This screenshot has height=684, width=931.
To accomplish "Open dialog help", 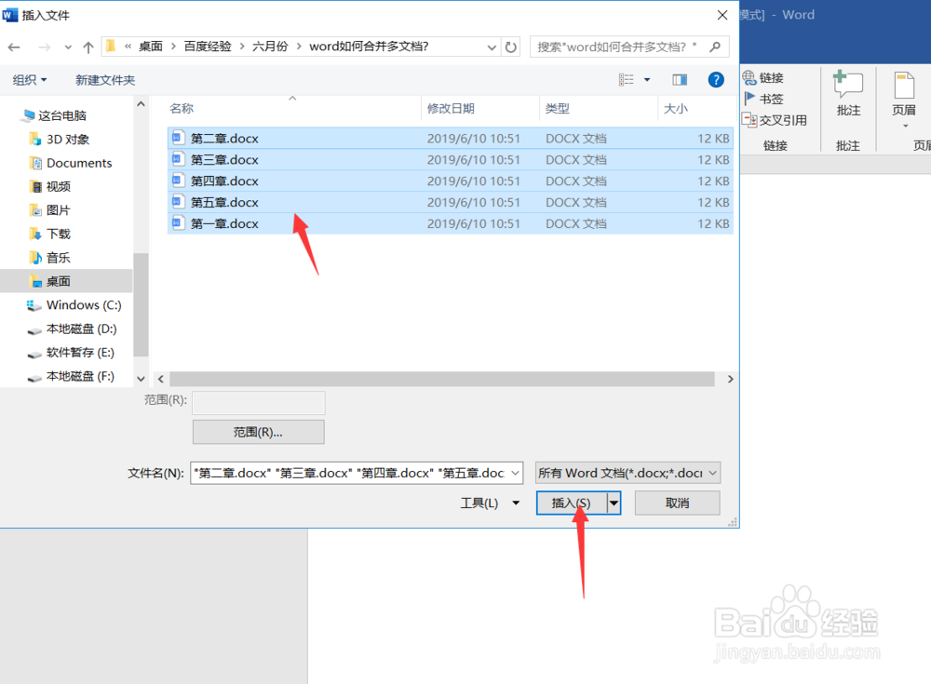I will [x=716, y=79].
